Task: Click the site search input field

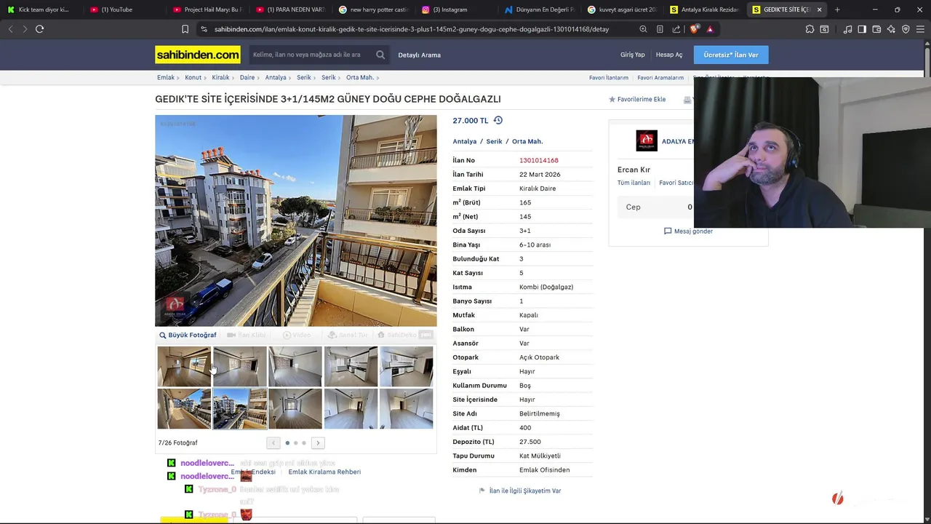Action: 311,55
